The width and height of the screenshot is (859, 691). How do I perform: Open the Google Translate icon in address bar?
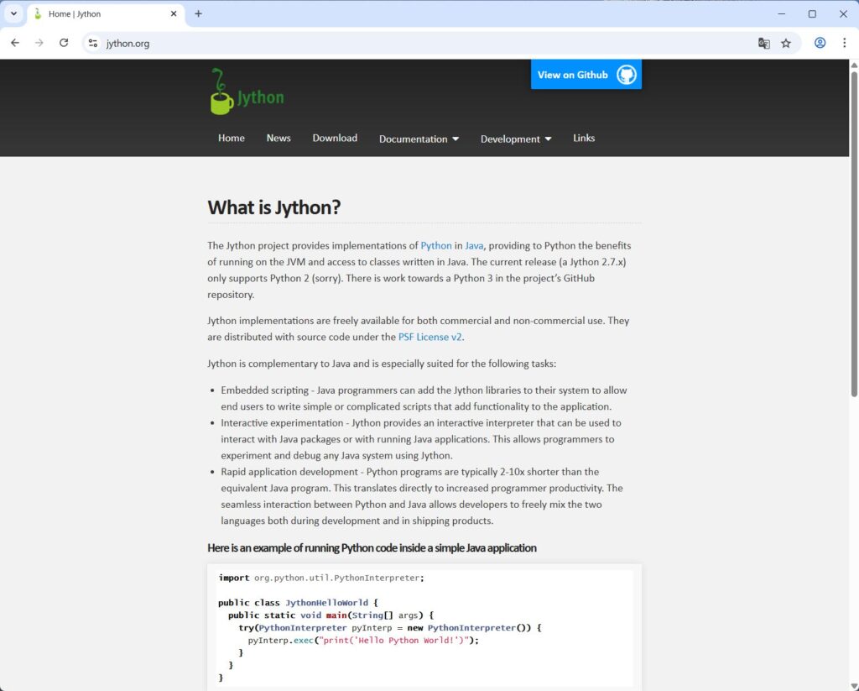tap(764, 43)
